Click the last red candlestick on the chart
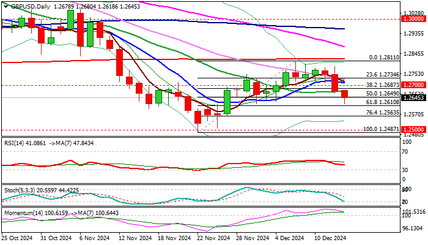Image resolution: width=428 pixels, height=245 pixels. (x=344, y=94)
